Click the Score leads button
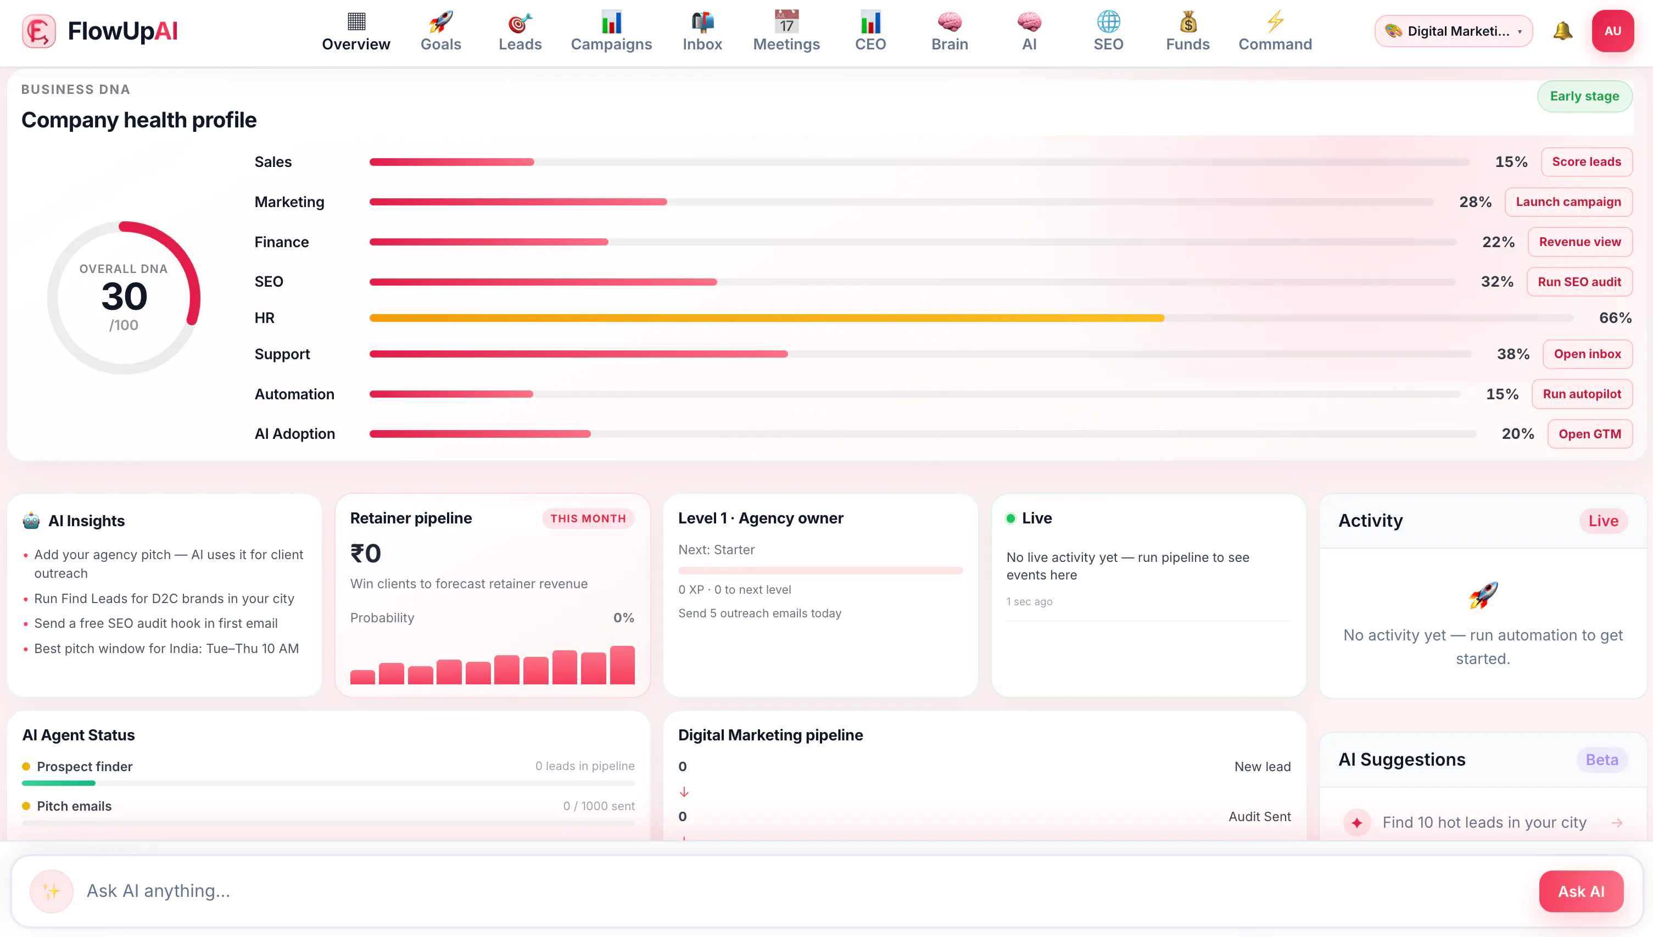 (x=1586, y=161)
